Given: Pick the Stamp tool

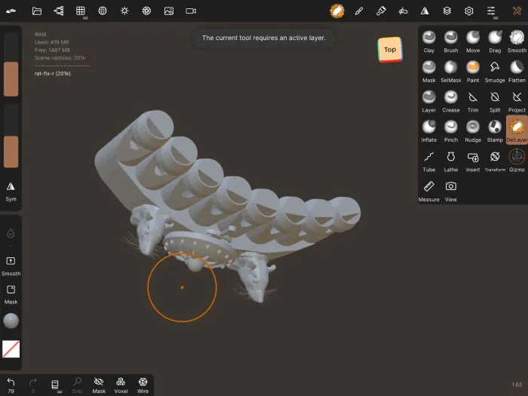Looking at the screenshot, I should [x=495, y=130].
